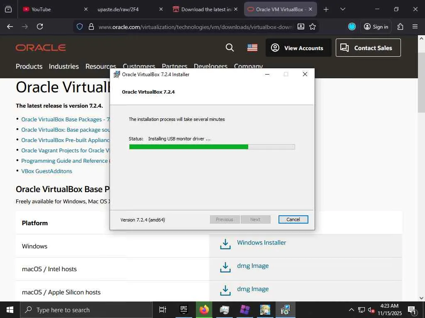Open Windows Start menu
The height and width of the screenshot is (318, 425).
coord(10,310)
